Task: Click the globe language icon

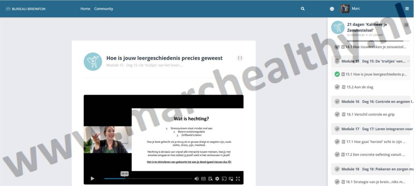Action: pos(332,9)
